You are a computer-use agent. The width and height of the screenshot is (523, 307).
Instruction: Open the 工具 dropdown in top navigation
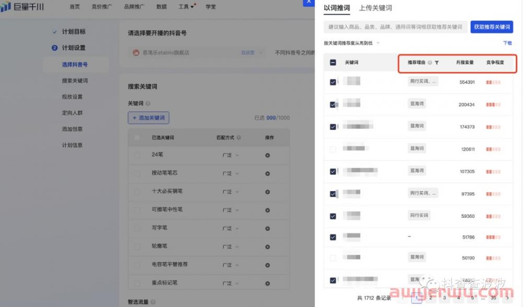coord(186,7)
